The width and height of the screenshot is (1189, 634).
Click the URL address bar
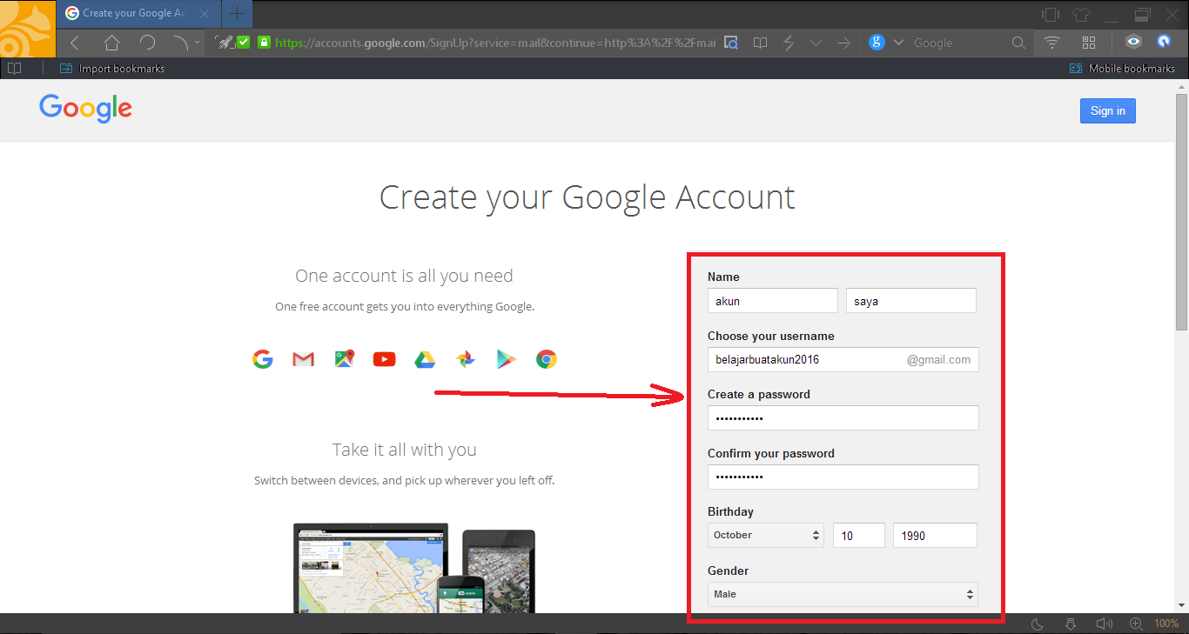click(x=495, y=43)
